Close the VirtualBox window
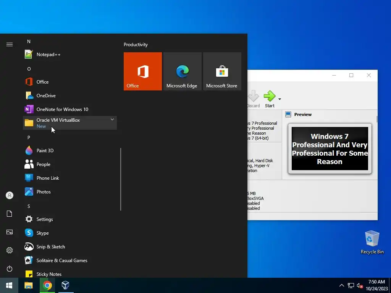This screenshot has height=293, width=391. 369,75
